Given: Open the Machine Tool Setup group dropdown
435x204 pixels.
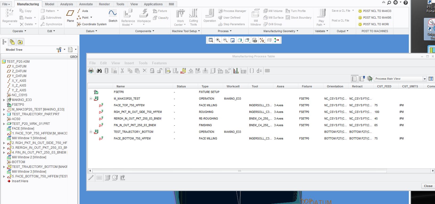Looking at the screenshot, I should [186, 31].
